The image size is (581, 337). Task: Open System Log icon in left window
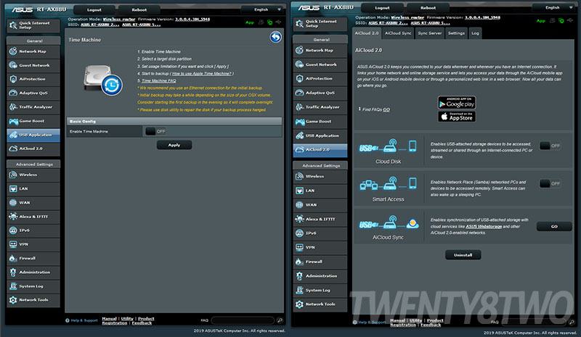tap(13, 286)
